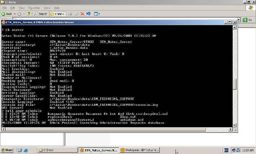Click the Copy To toolbar icon
Viewport: 256px width, 154px height.
76,14
